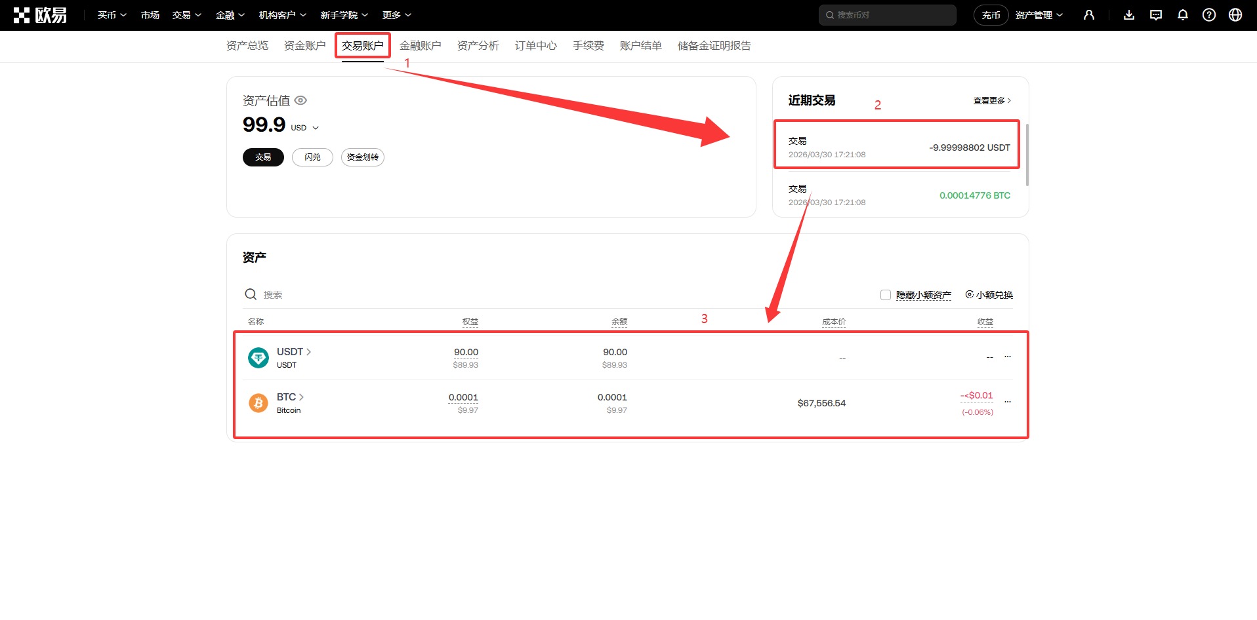This screenshot has height=620, width=1257.
Task: Expand the 机构客户 menu
Action: pyautogui.click(x=283, y=15)
